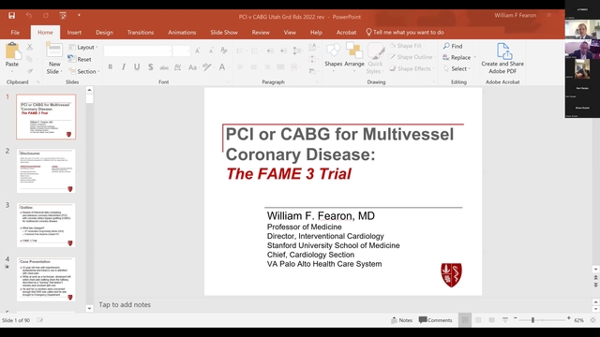This screenshot has height=337, width=600.
Task: Click Create and Share Adobe PDF
Action: pos(502,58)
